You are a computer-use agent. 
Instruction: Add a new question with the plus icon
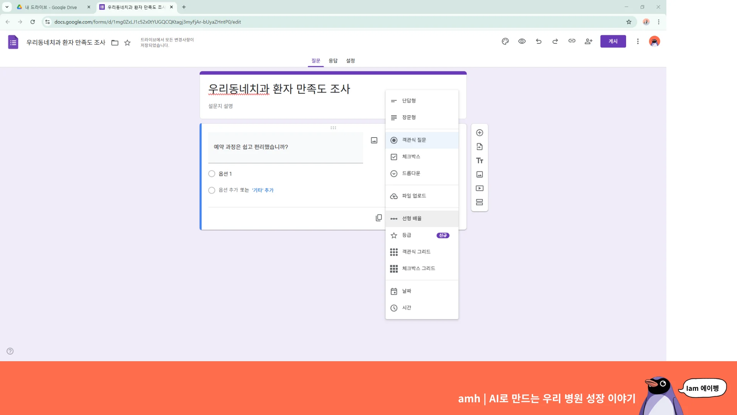point(479,132)
